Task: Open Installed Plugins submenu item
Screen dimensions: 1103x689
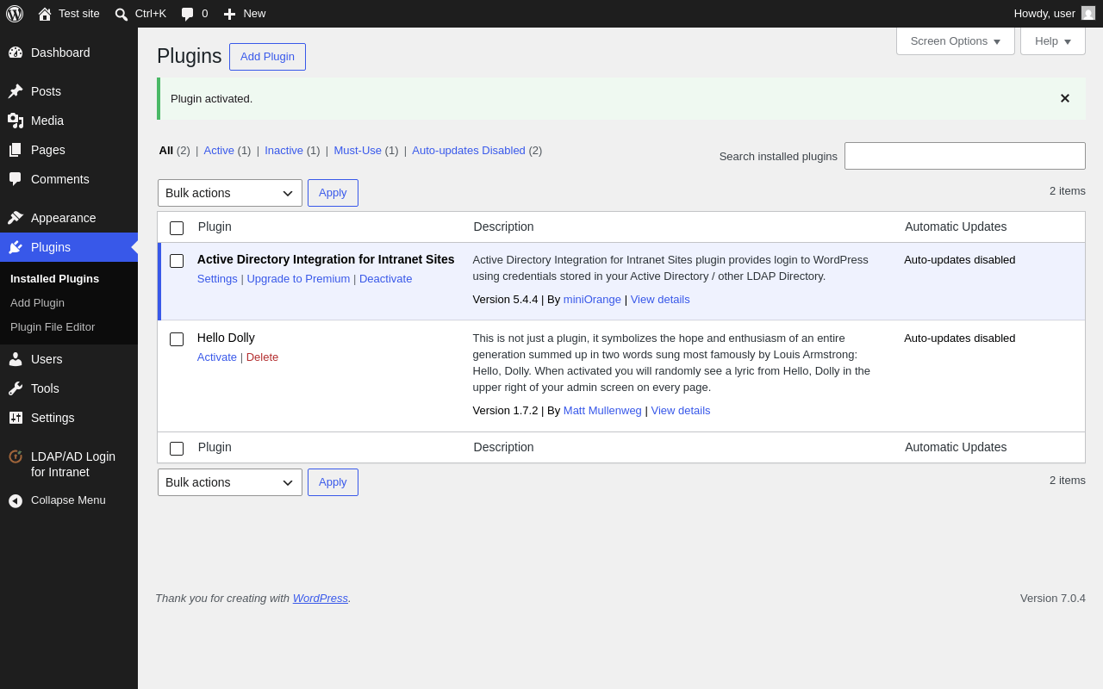Action: click(x=54, y=279)
